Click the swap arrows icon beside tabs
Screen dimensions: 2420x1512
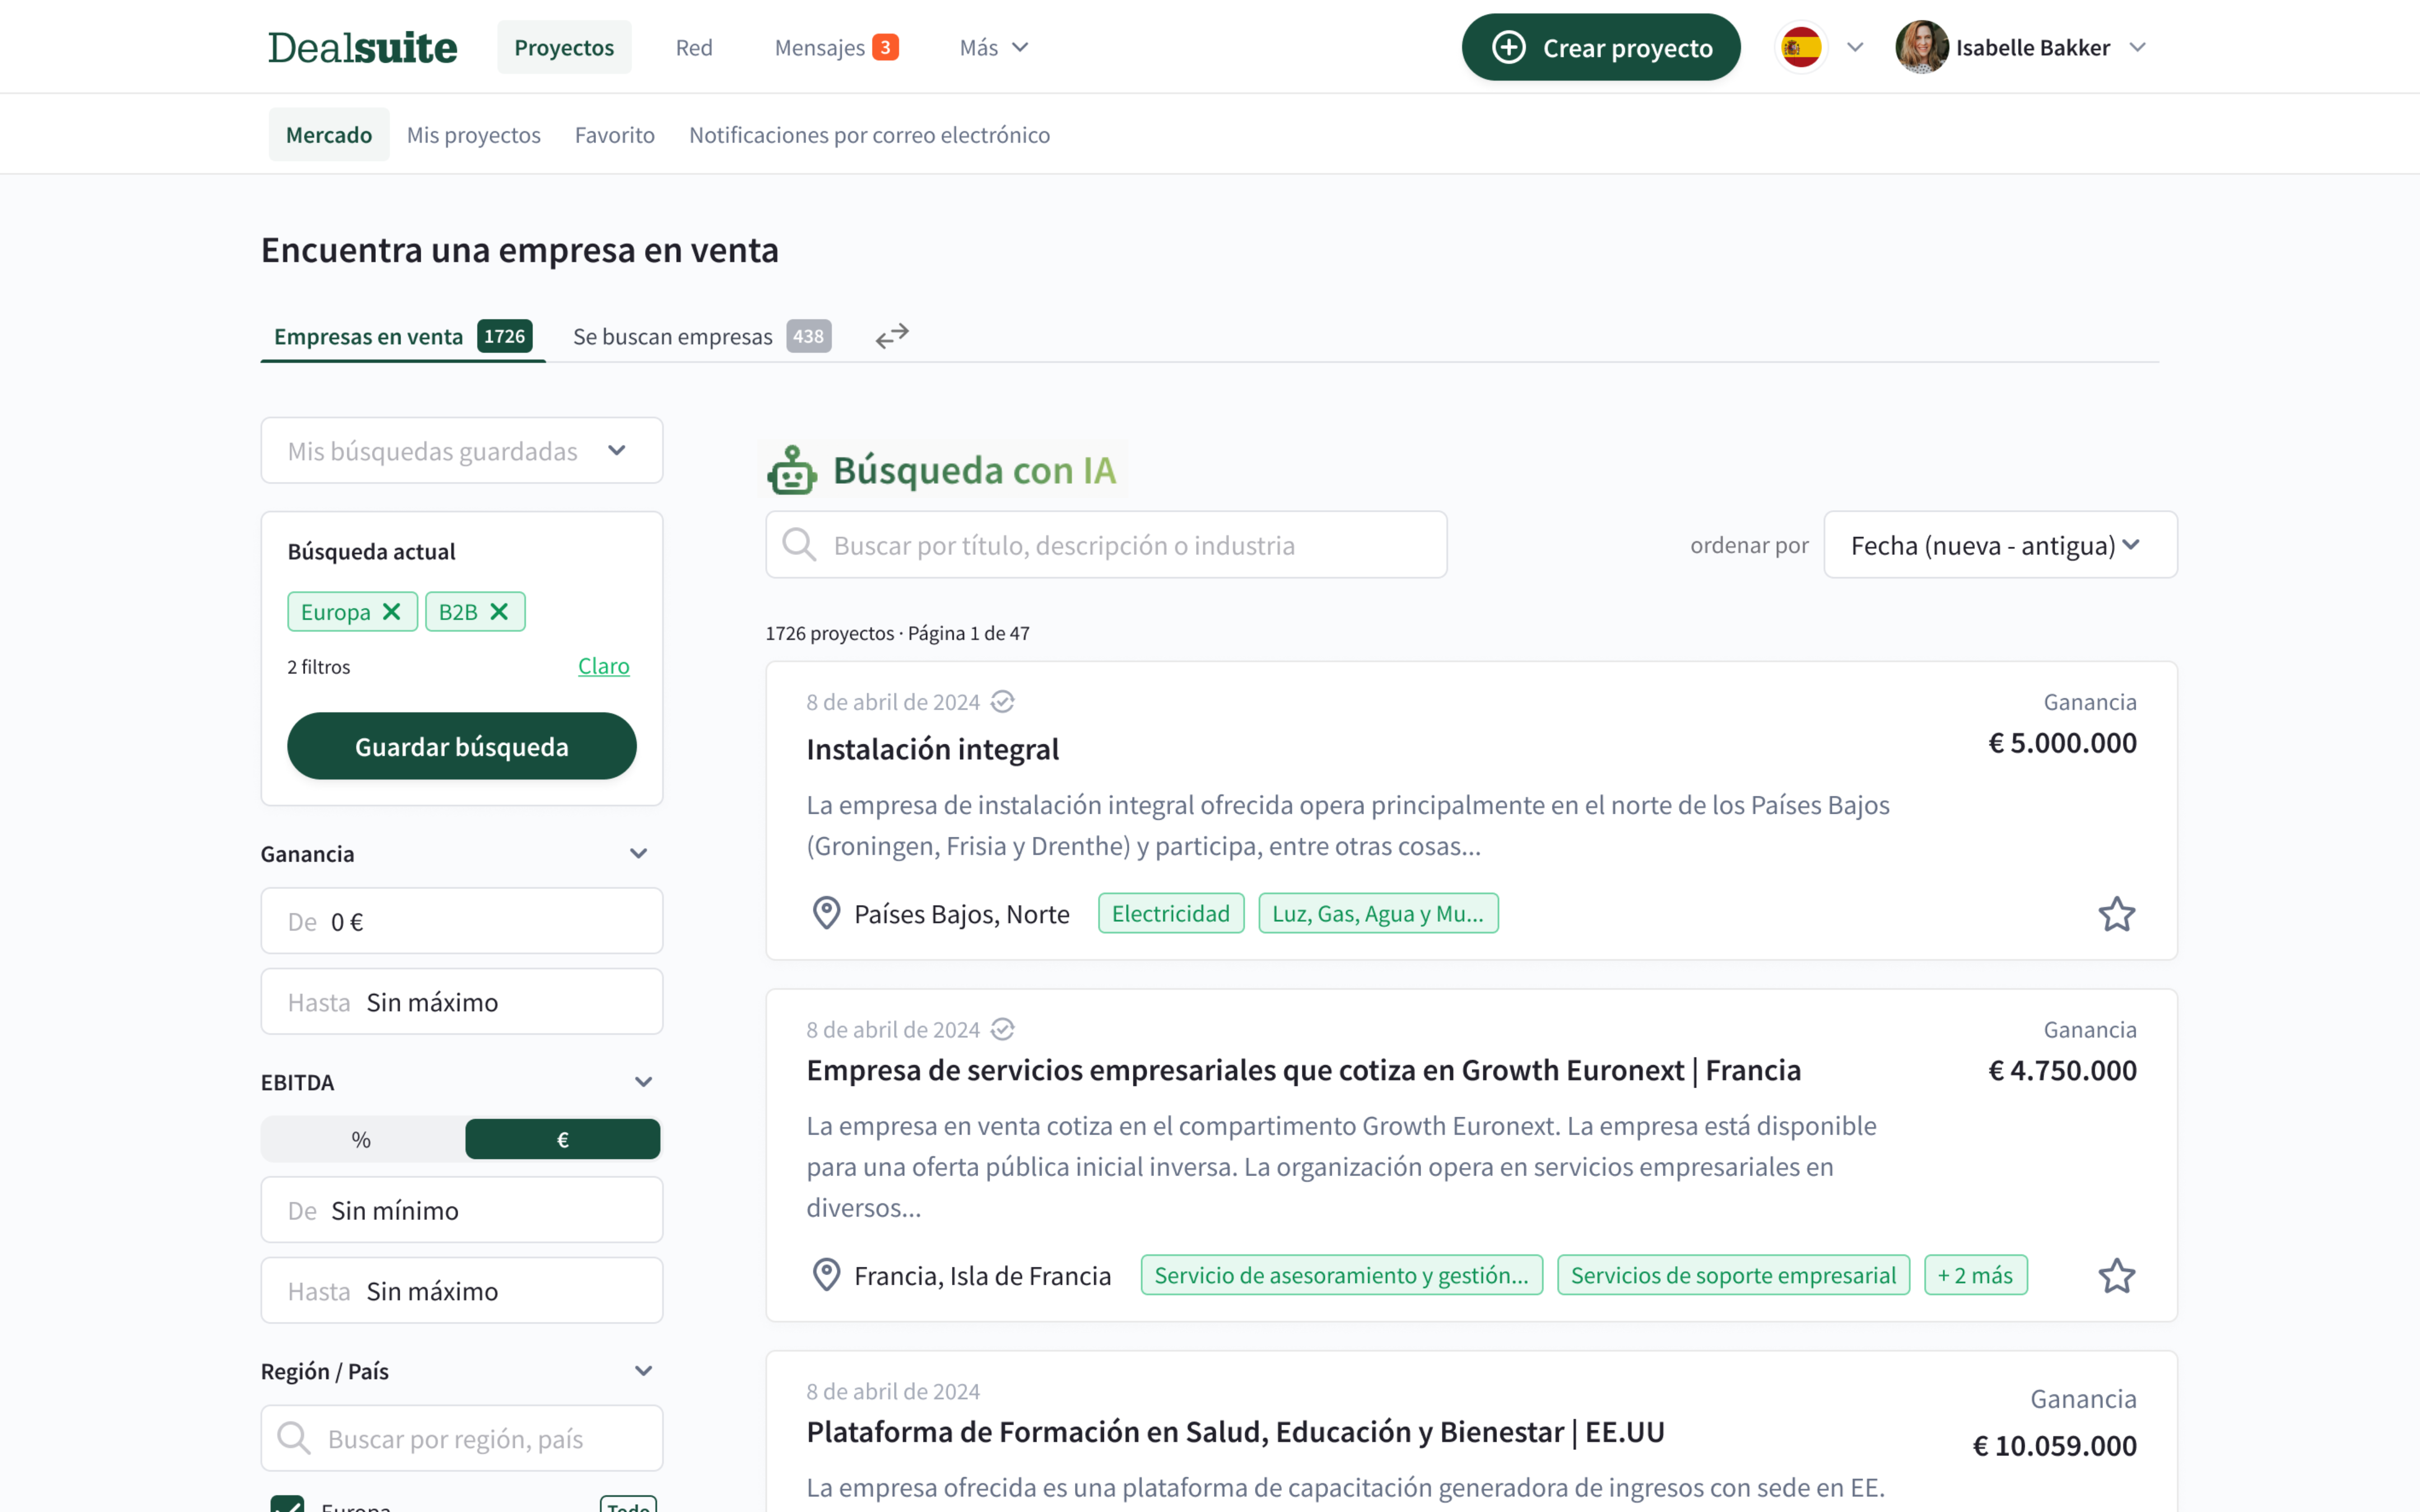892,336
